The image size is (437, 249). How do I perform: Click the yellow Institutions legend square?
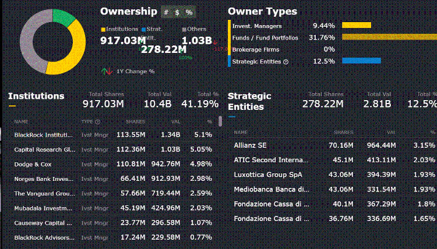[103, 29]
